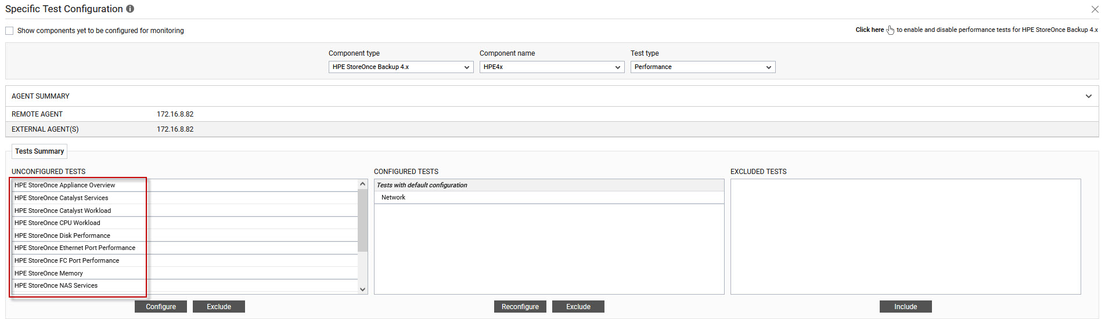
Task: Click the unconfigured tests list scroll up arrow
Action: 363,184
